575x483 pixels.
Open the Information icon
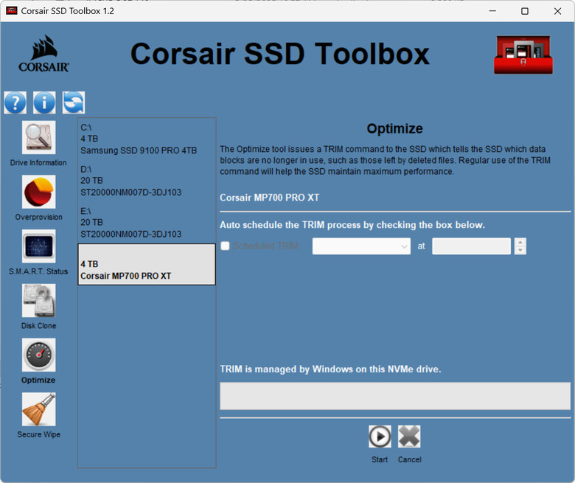coord(44,102)
